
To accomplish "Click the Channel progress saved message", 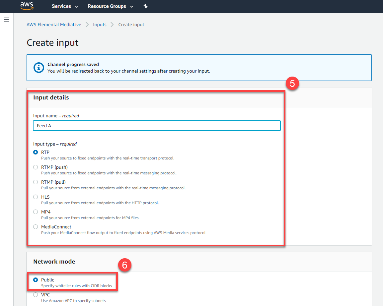I will 73,64.
